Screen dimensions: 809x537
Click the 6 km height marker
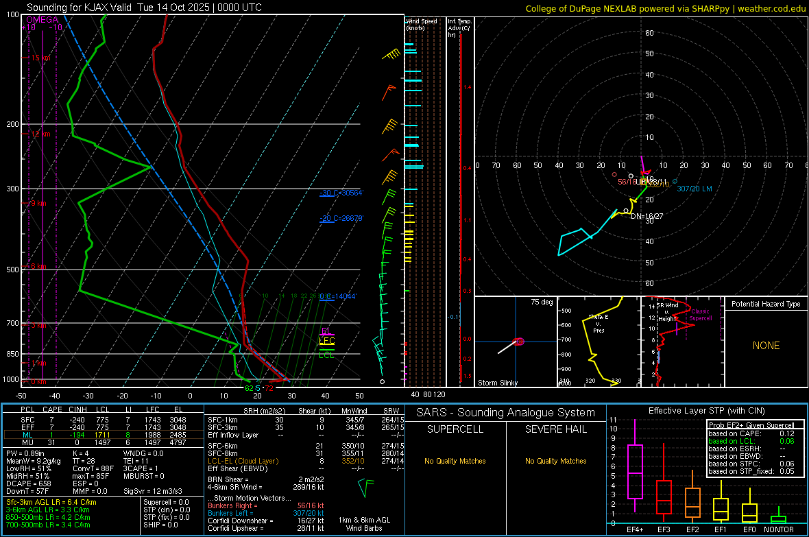point(38,266)
